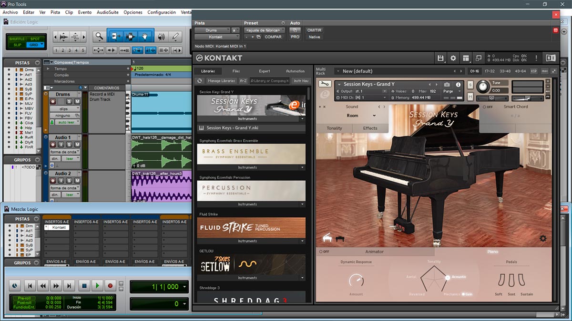
Task: Switch to Kontakt Files tab
Action: (x=236, y=71)
